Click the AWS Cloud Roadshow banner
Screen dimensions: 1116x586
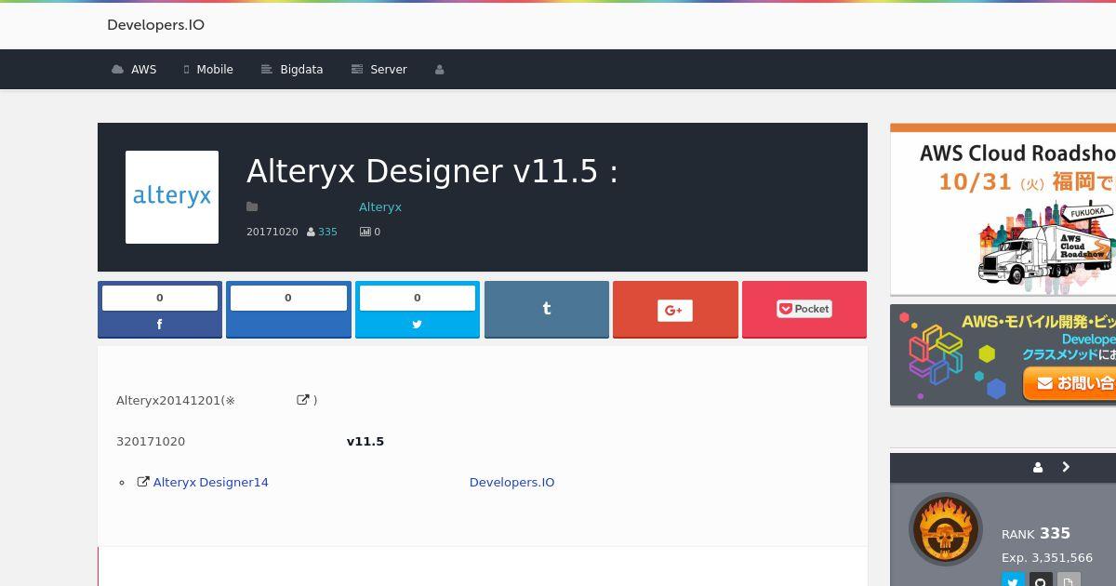[1003, 209]
